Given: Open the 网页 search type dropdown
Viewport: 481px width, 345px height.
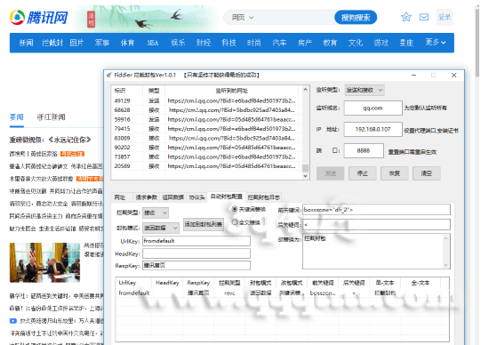Looking at the screenshot, I should pos(243,18).
